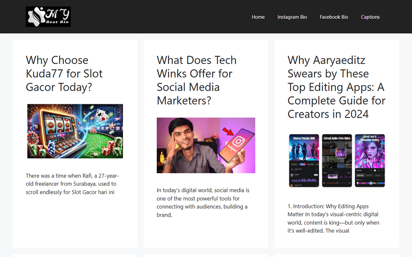Click the man holding Instagram phone thumbnail
Screen dimensions: 412x257
[x=206, y=145]
